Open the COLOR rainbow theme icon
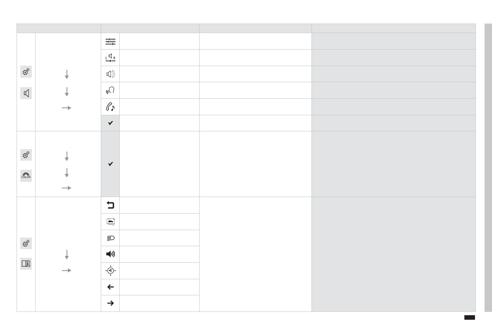This screenshot has width=492, height=328. pos(26,176)
